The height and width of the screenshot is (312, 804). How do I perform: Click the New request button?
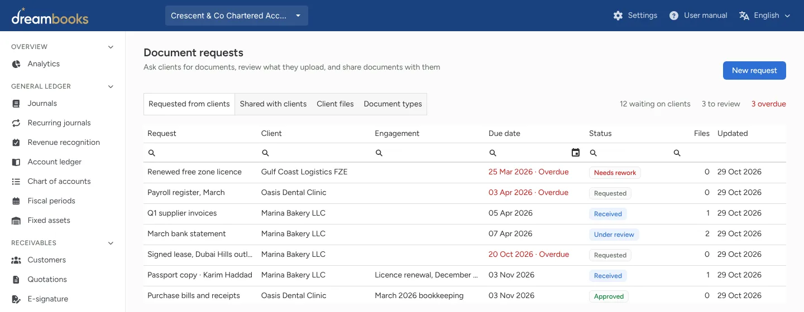754,71
